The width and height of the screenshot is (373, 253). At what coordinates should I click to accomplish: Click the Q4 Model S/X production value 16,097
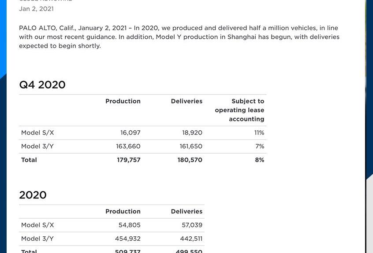(130, 133)
